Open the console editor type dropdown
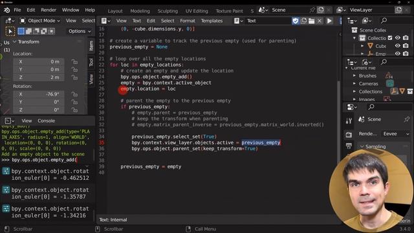 (10, 121)
